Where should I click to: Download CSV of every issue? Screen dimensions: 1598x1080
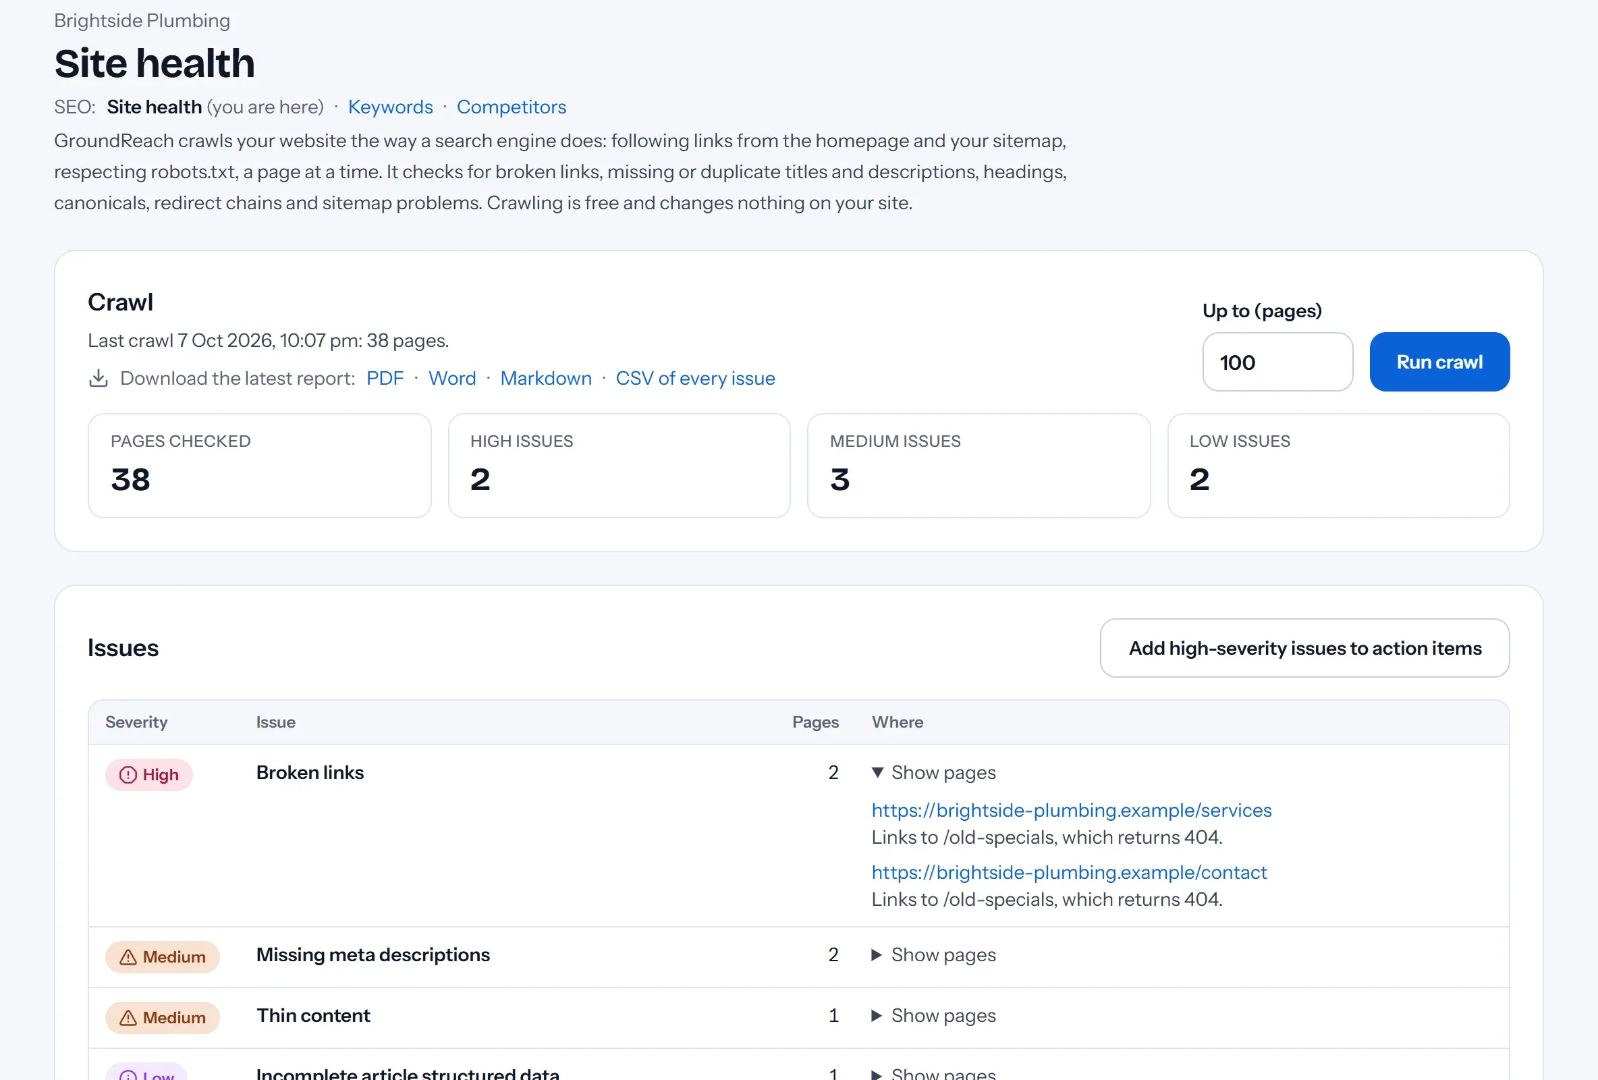point(695,379)
